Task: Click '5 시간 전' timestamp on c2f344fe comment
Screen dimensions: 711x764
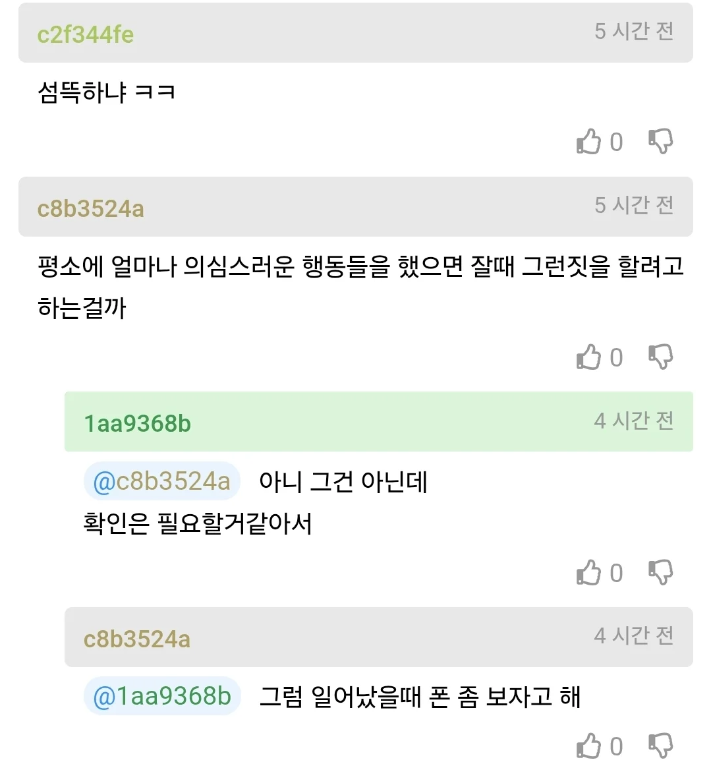Action: [x=634, y=31]
